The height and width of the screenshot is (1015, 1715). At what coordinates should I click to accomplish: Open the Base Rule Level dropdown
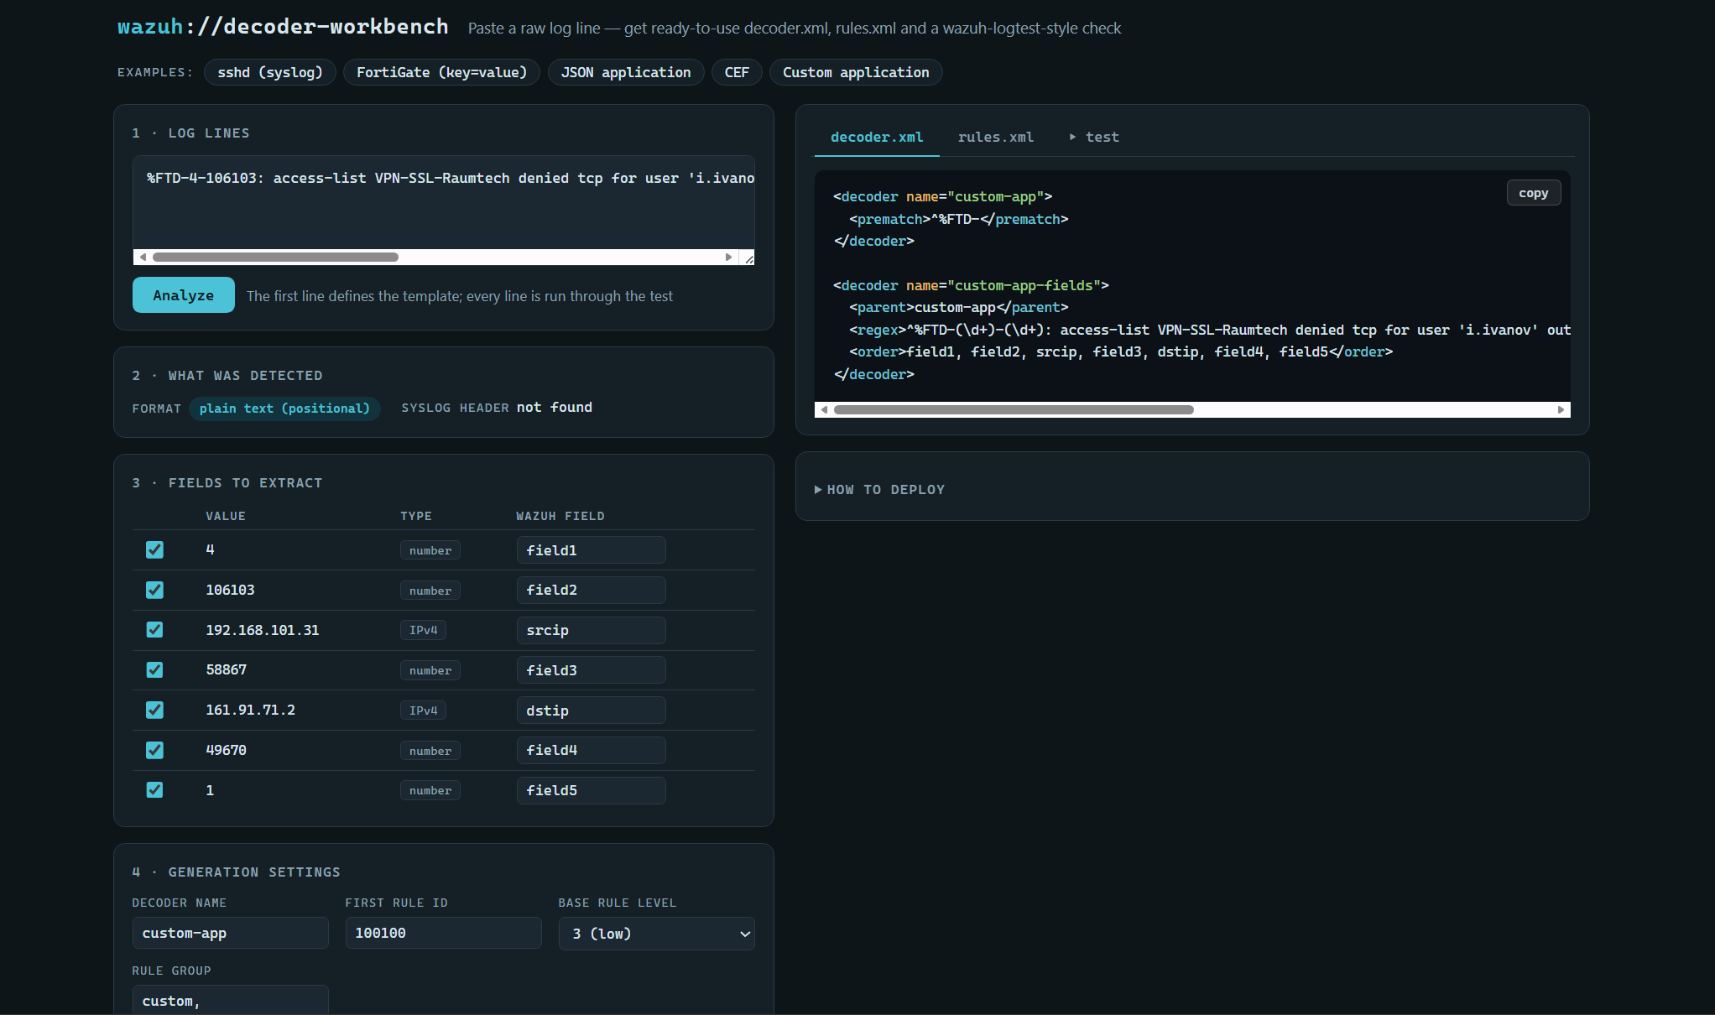click(x=657, y=934)
